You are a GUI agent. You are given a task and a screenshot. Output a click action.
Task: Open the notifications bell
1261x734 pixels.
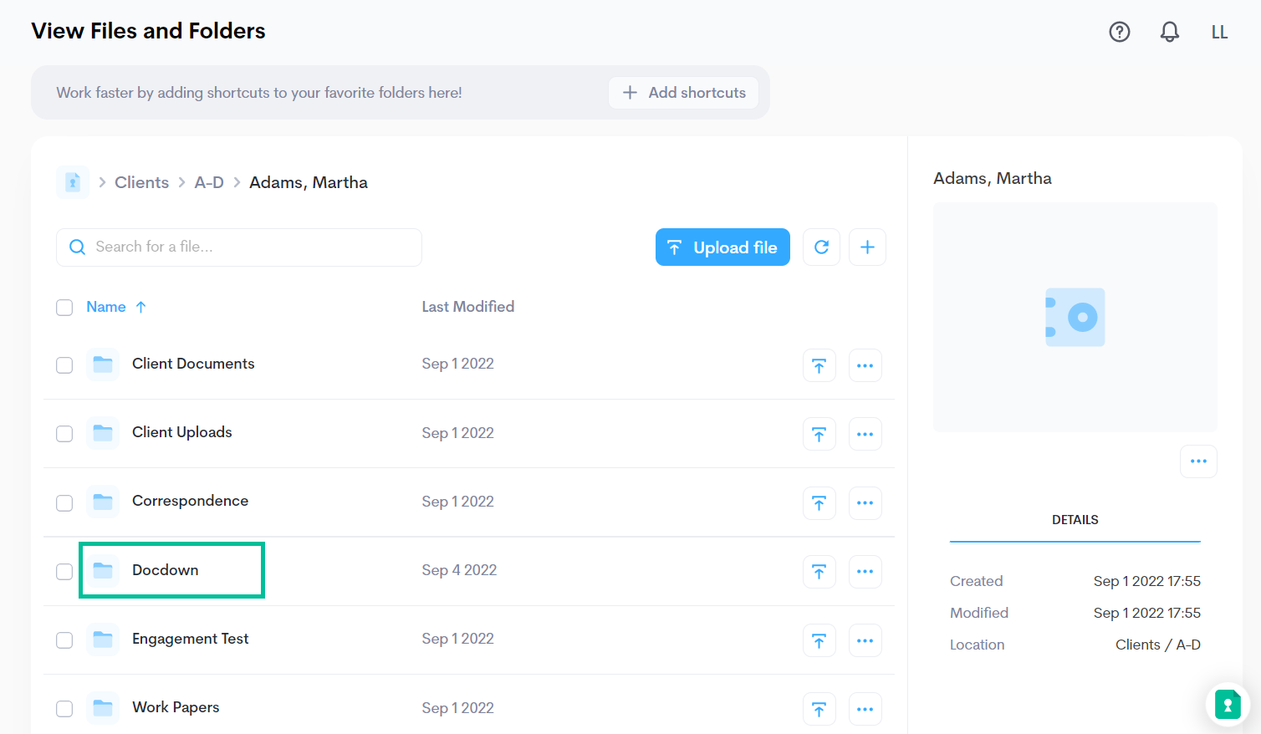click(x=1169, y=32)
